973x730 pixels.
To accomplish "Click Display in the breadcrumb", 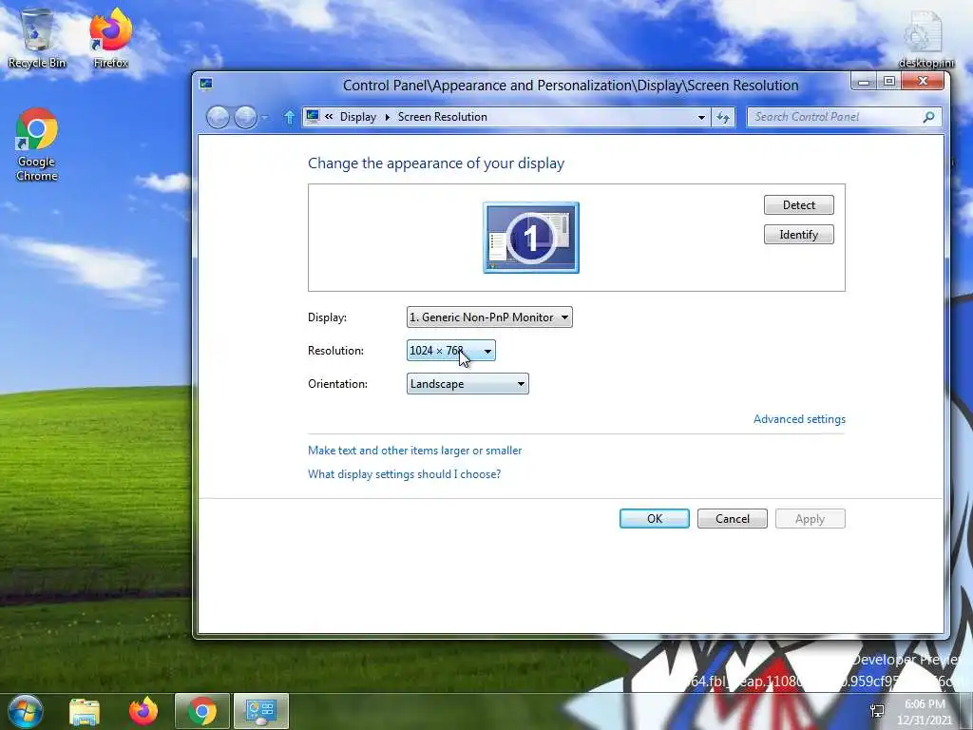I will [358, 117].
